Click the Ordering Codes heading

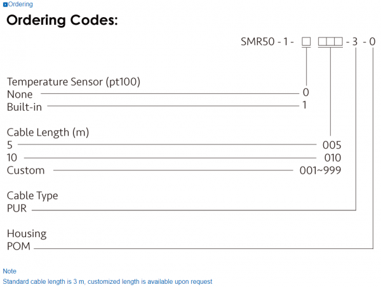click(x=62, y=20)
